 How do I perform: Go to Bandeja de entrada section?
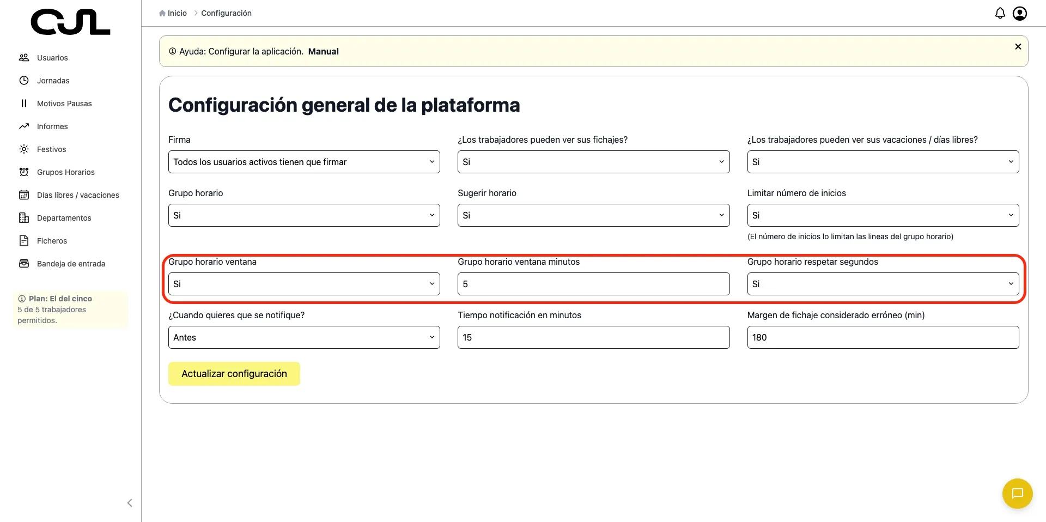pos(71,264)
